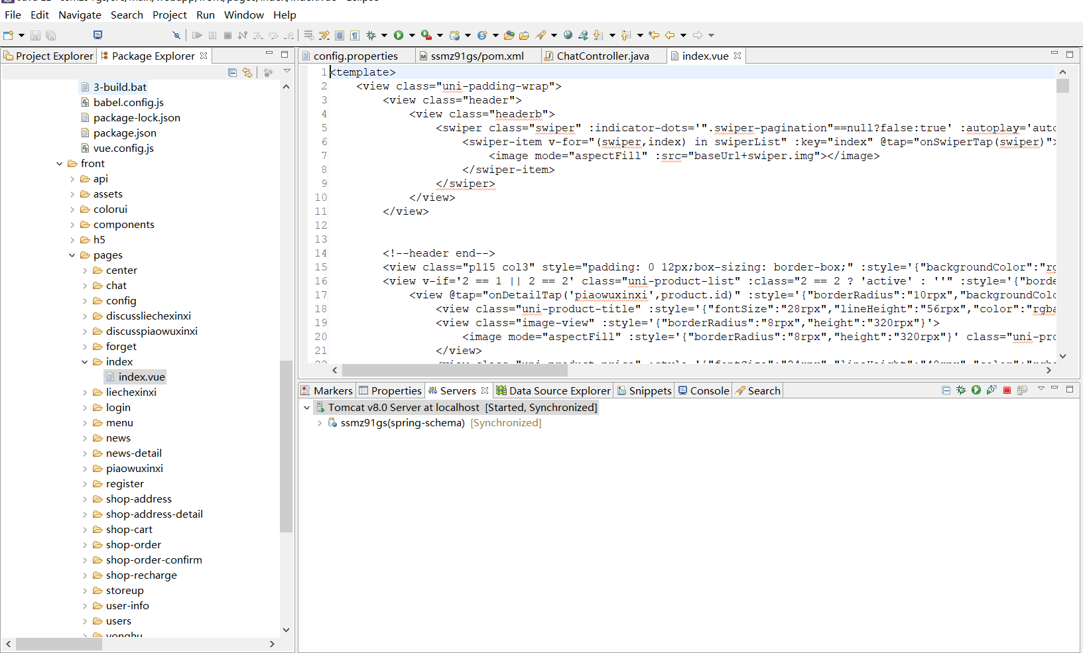Switch to the ssmz91gs/pom.xml editor tab
The image size is (1083, 653).
point(477,56)
